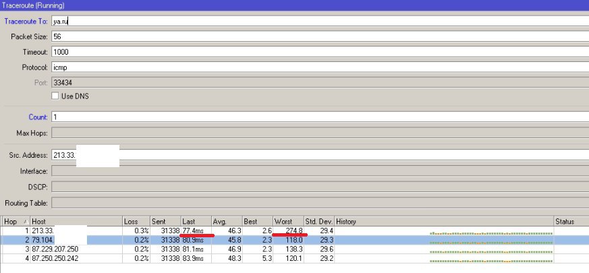Click the Std. Dev. value 29.4

[327, 230]
